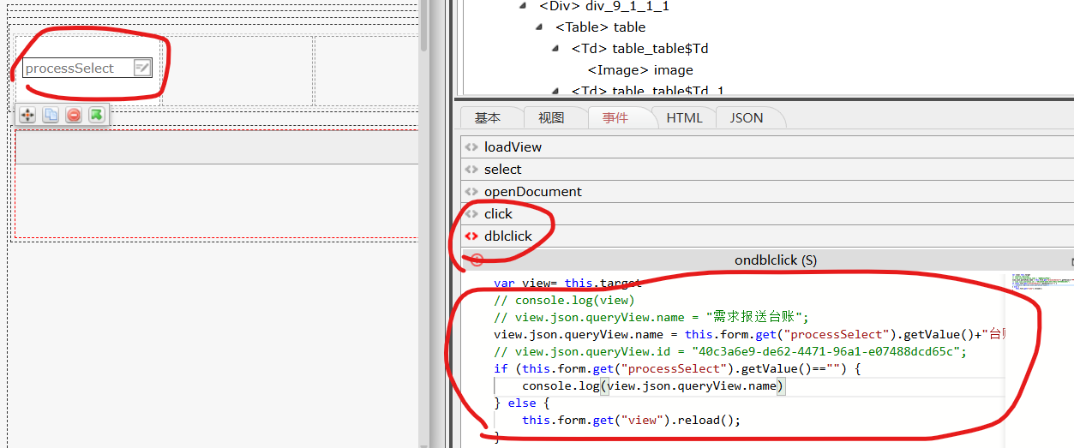Open the HTML tab

[x=684, y=118]
